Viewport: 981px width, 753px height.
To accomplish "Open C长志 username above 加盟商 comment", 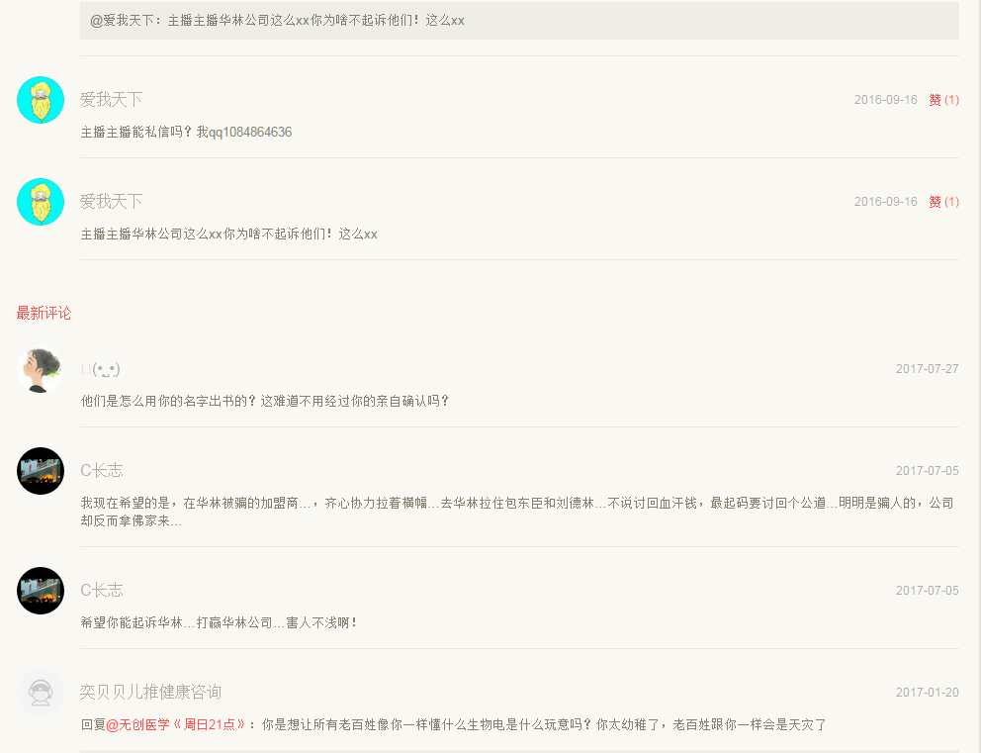I will (x=101, y=470).
